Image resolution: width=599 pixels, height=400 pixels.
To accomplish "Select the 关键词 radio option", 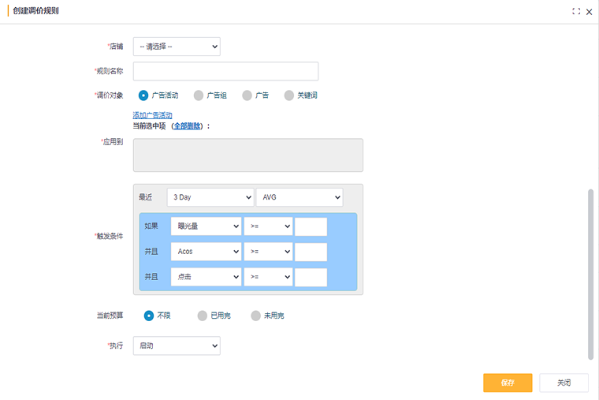I will point(289,95).
